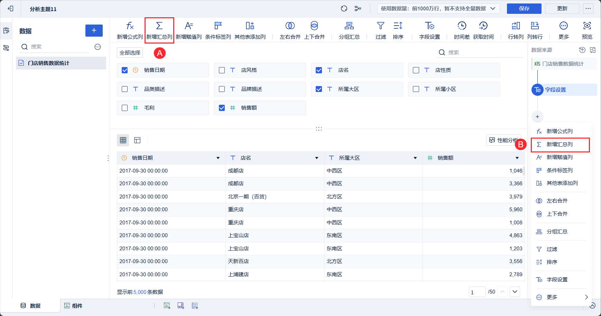Image resolution: width=601 pixels, height=316 pixels.
Task: Check 毛利 field checkbox
Action: (x=125, y=108)
